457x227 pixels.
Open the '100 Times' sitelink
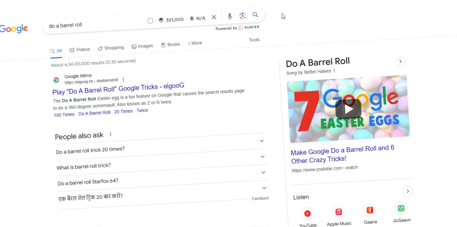(x=64, y=115)
